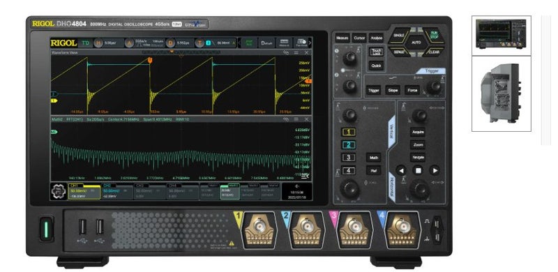This screenshot has width=558, height=272.
Task: Toggle yellow channel 1 panel button
Action: [x=348, y=133]
